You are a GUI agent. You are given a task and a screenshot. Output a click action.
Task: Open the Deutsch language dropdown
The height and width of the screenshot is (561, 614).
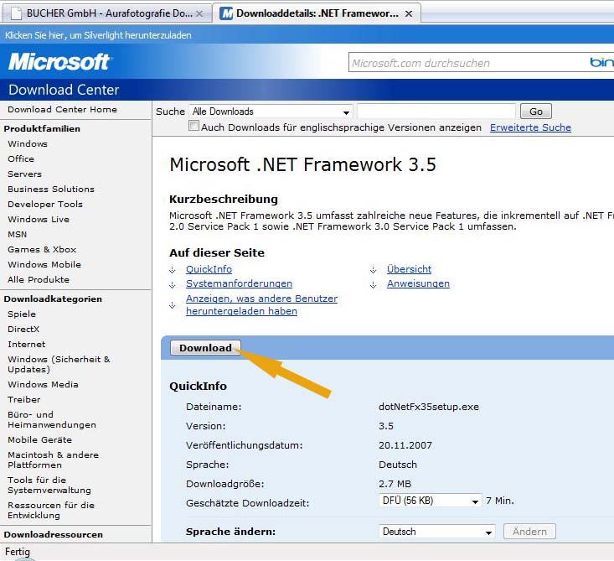[x=488, y=532]
